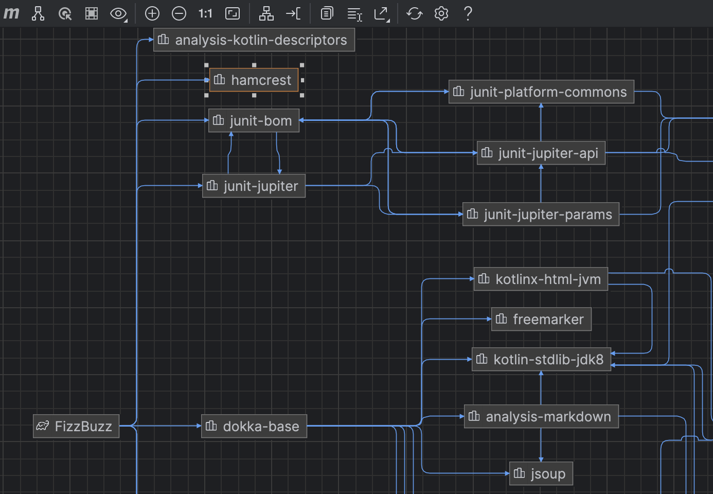Toggle the grid display icon

click(91, 13)
